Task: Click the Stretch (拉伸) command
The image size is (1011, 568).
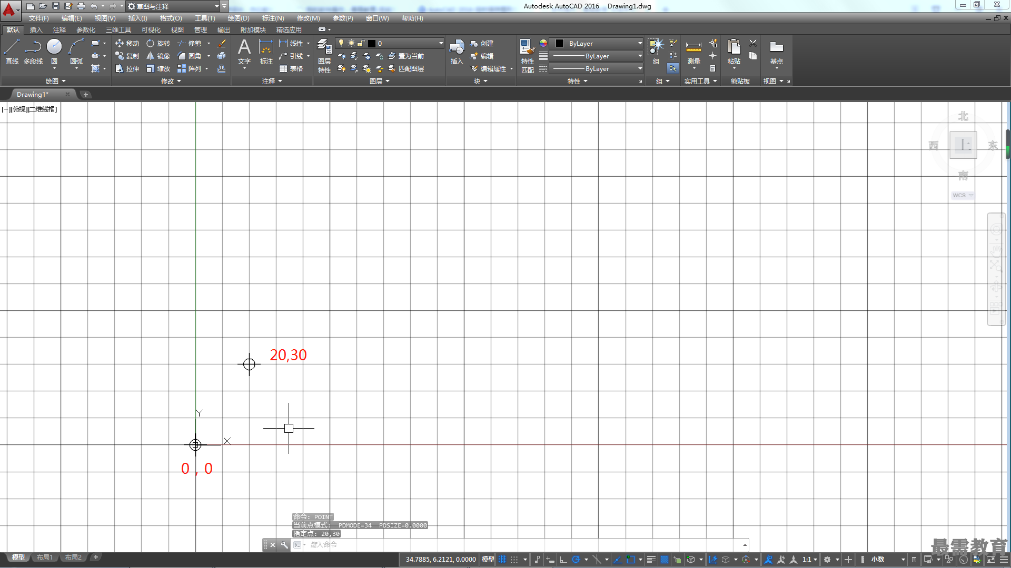Action: [x=127, y=68]
